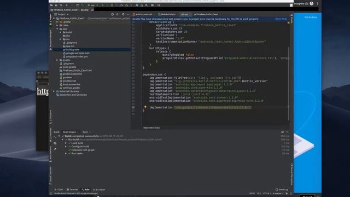Expand the .gradle folder arrow

[57, 22]
